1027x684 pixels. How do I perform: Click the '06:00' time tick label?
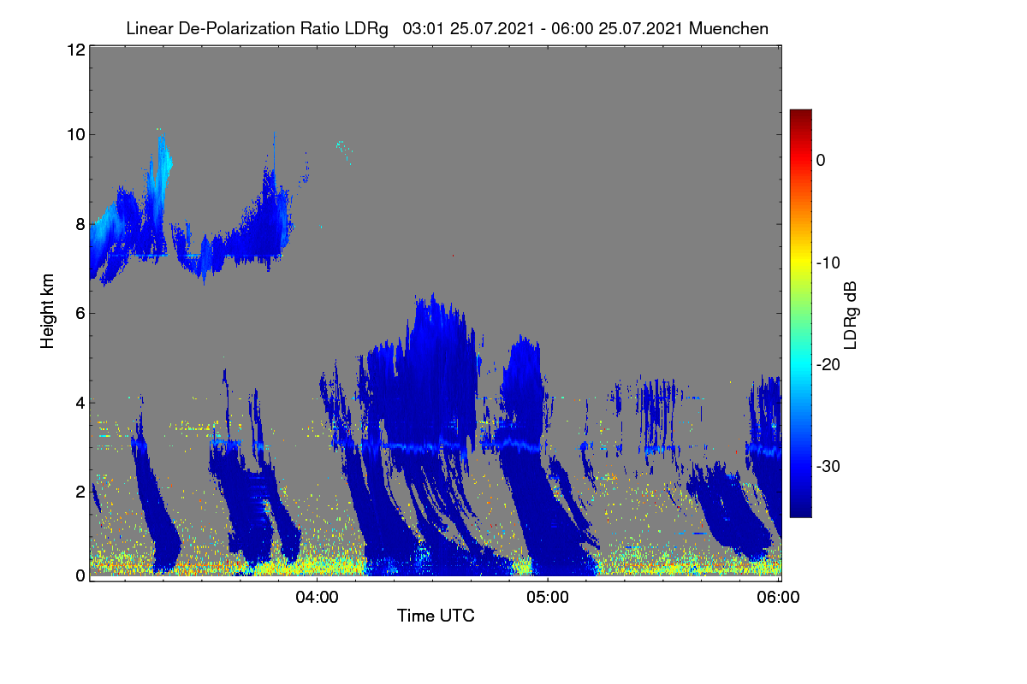click(779, 598)
